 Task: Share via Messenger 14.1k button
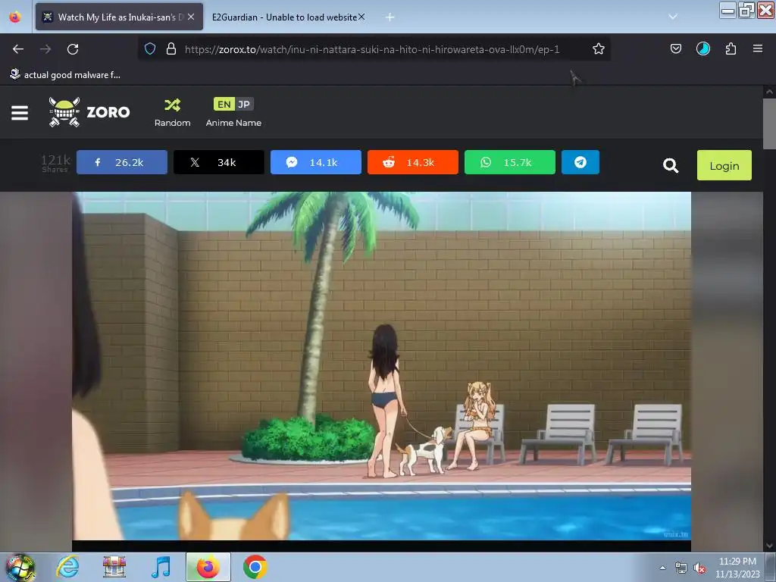coord(316,162)
